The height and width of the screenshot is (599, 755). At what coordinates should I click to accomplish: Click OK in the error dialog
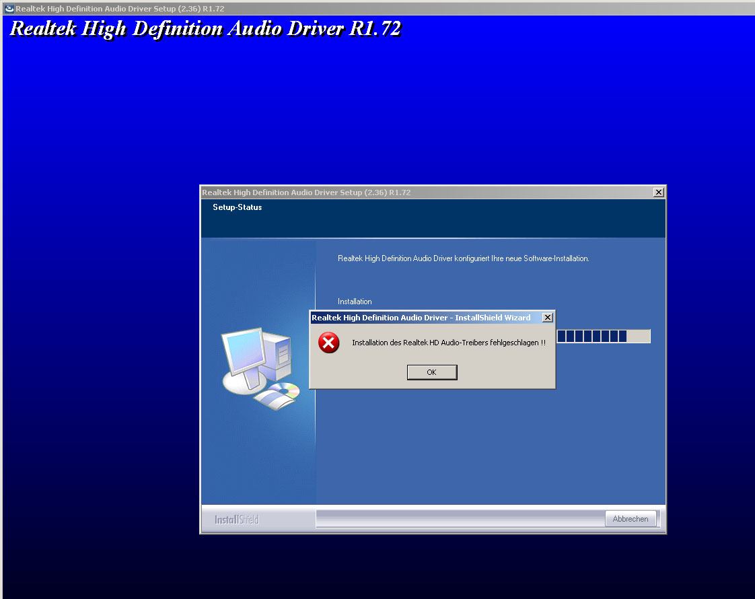(x=432, y=372)
